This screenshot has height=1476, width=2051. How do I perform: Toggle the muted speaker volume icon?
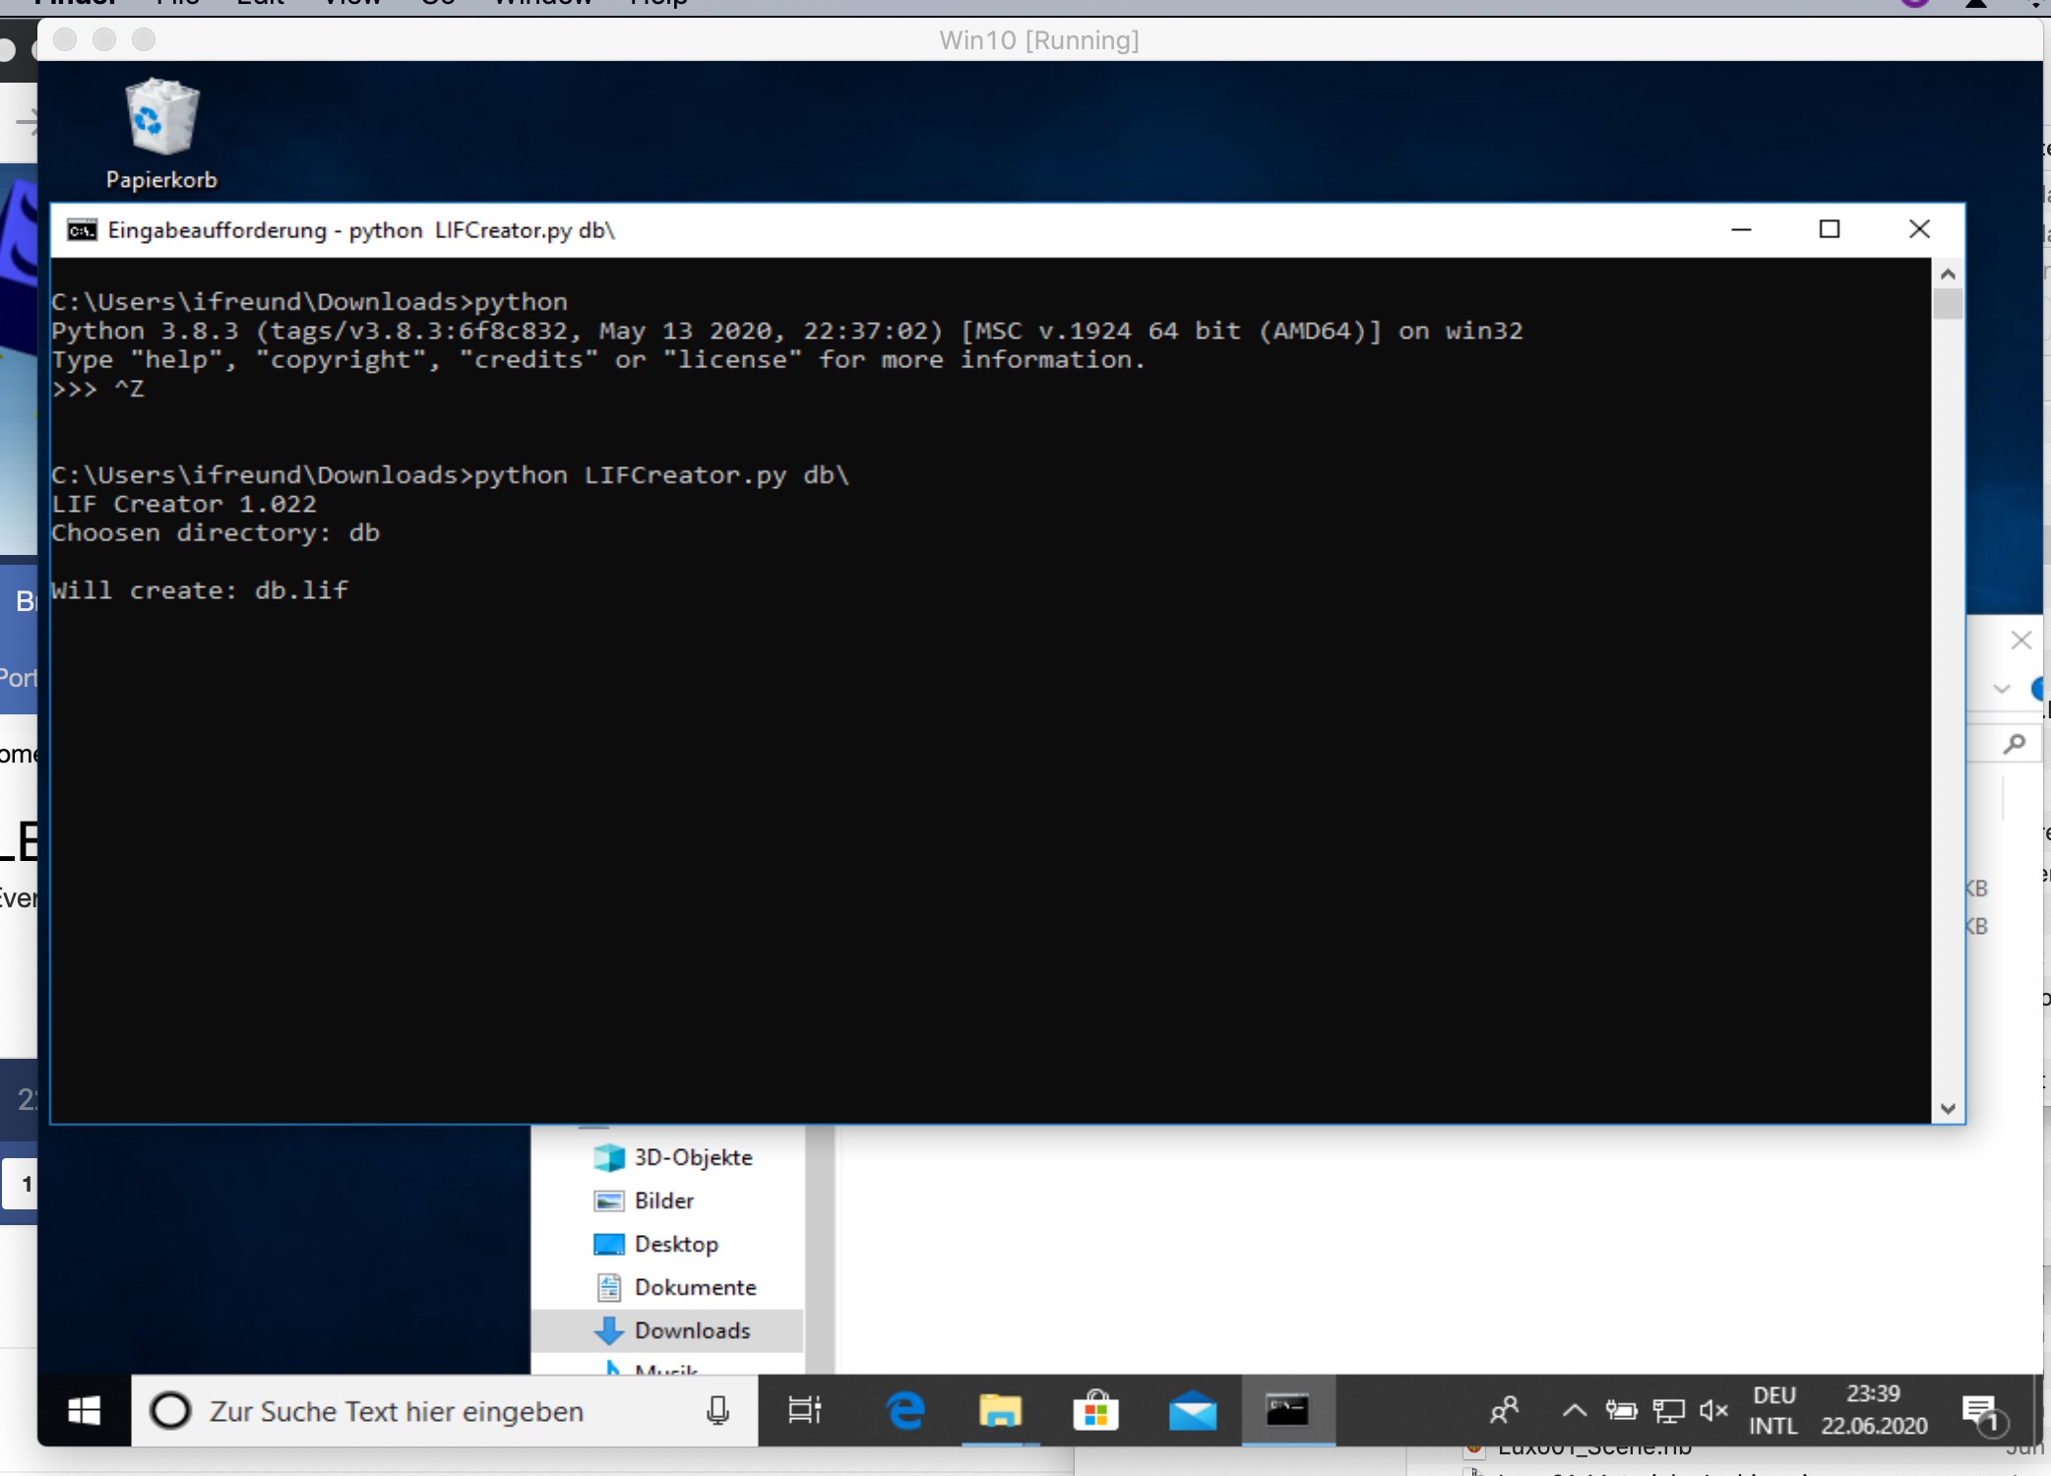tap(1713, 1410)
